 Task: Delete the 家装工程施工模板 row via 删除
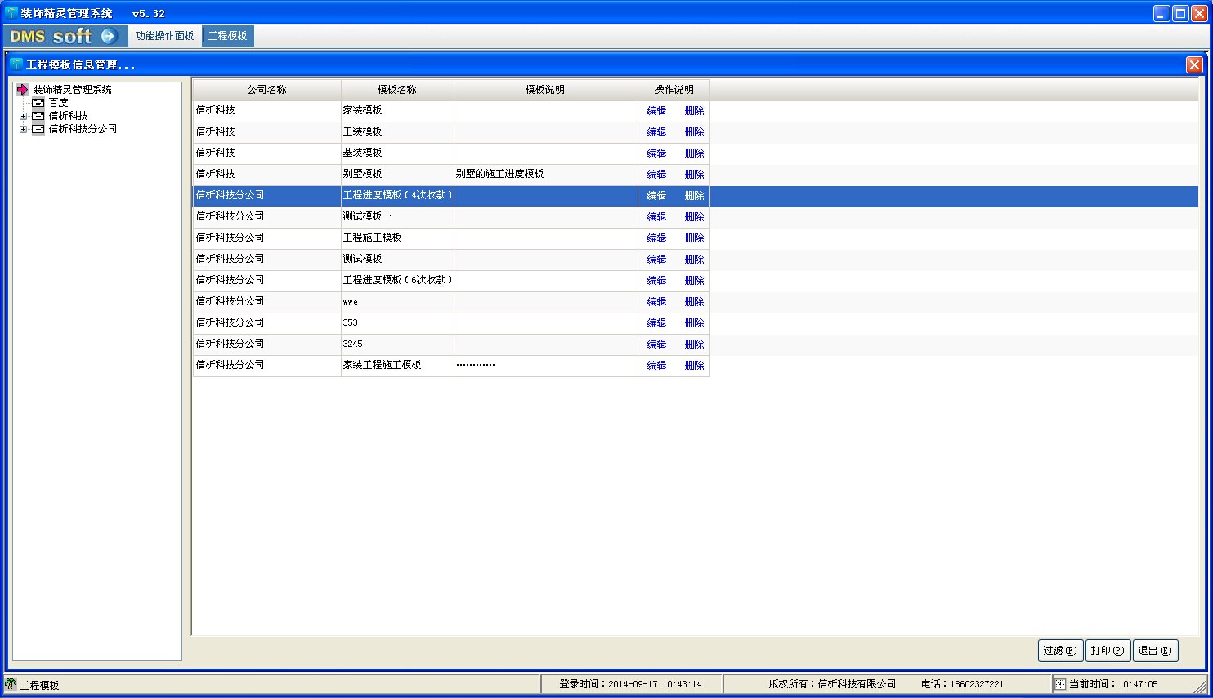click(x=694, y=365)
